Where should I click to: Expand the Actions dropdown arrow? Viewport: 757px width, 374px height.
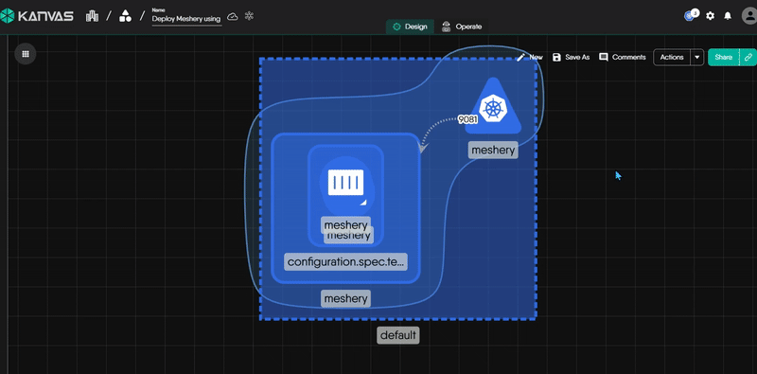point(697,57)
